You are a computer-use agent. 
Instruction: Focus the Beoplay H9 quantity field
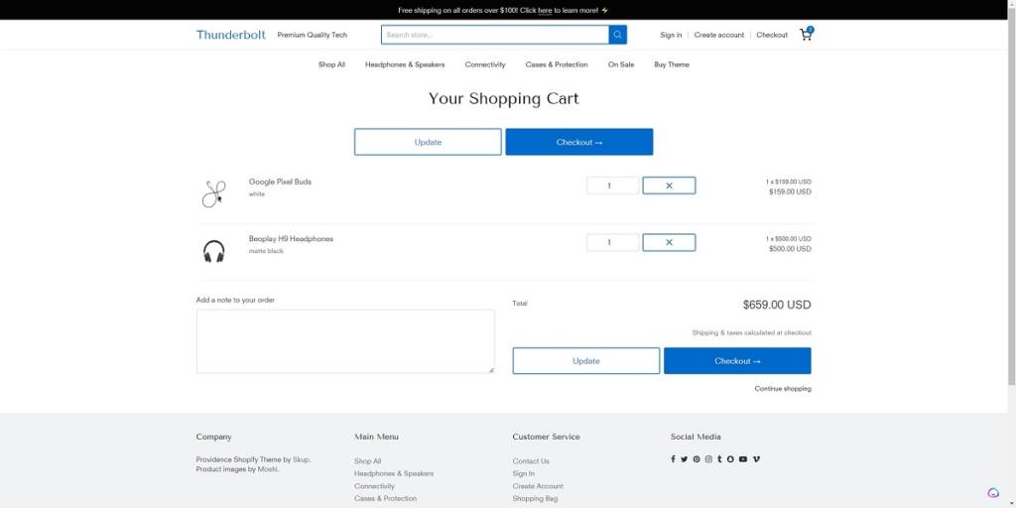(x=612, y=242)
